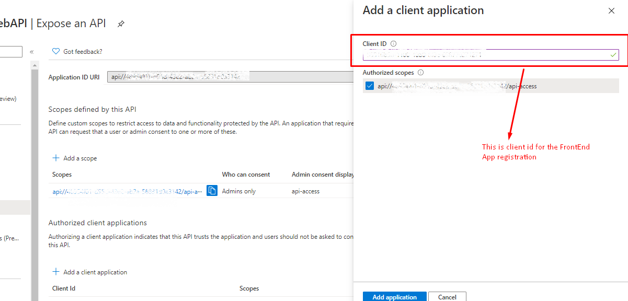The width and height of the screenshot is (628, 301).
Task: Open the api-access scope link
Action: point(127,191)
